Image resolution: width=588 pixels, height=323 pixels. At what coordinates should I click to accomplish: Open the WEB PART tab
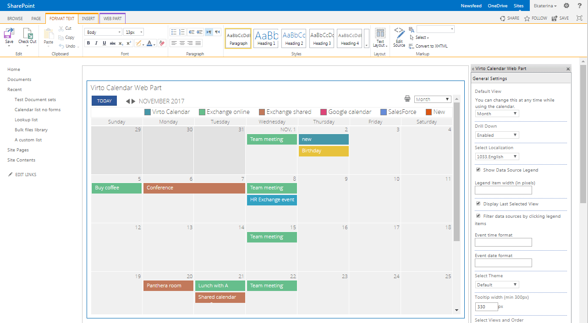(112, 18)
